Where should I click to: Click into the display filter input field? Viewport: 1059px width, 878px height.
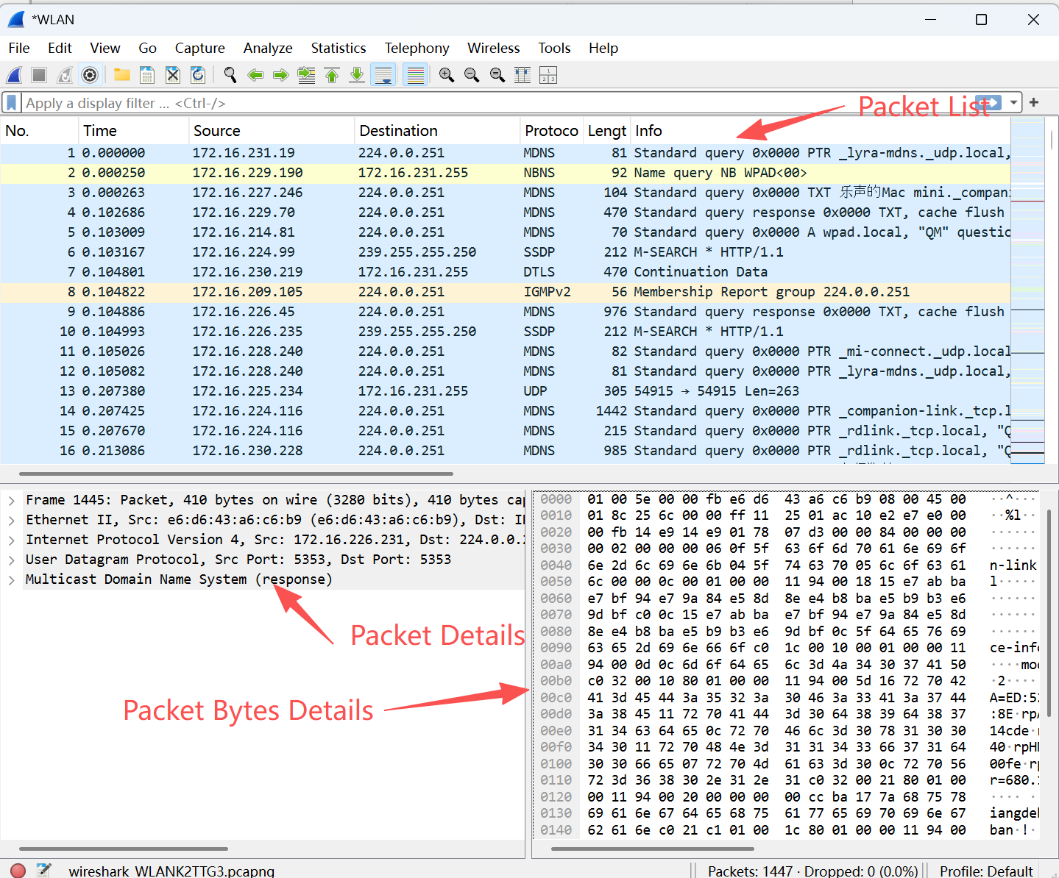pos(442,103)
